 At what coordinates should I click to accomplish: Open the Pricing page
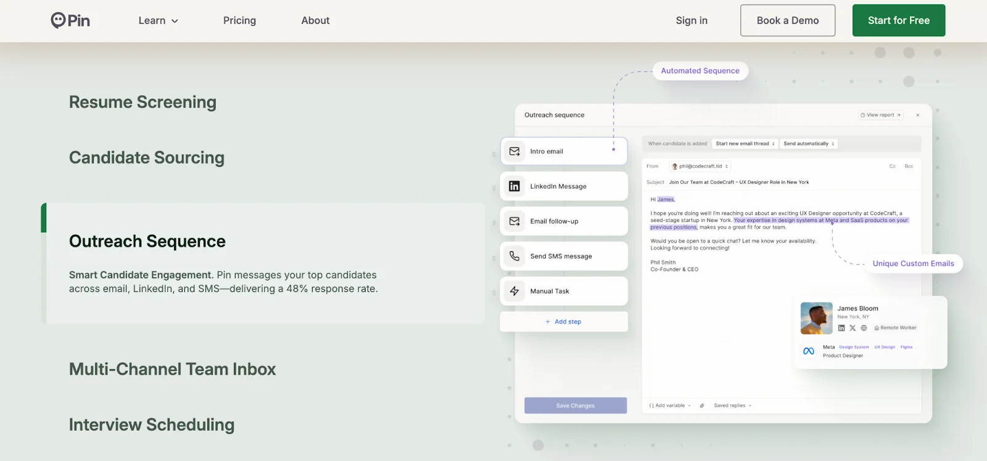(239, 20)
